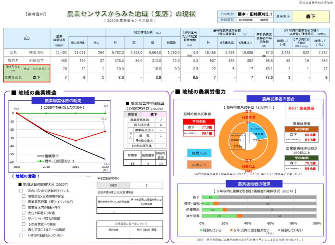Click the 10,686 aged 65-and-over cell
This screenshot has width=335, height=245.
pos(245,52)
